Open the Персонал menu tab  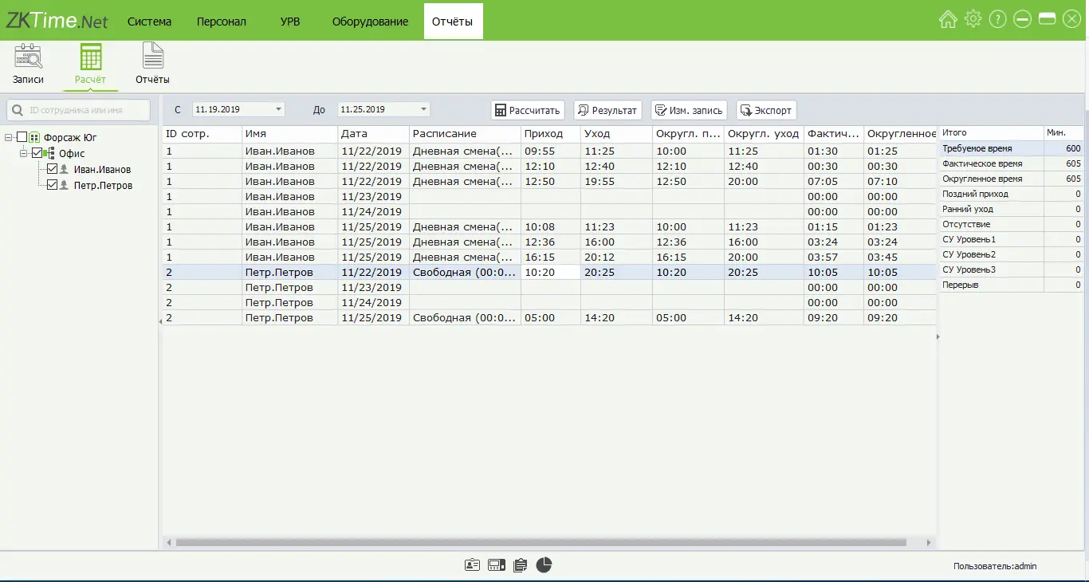pos(222,22)
